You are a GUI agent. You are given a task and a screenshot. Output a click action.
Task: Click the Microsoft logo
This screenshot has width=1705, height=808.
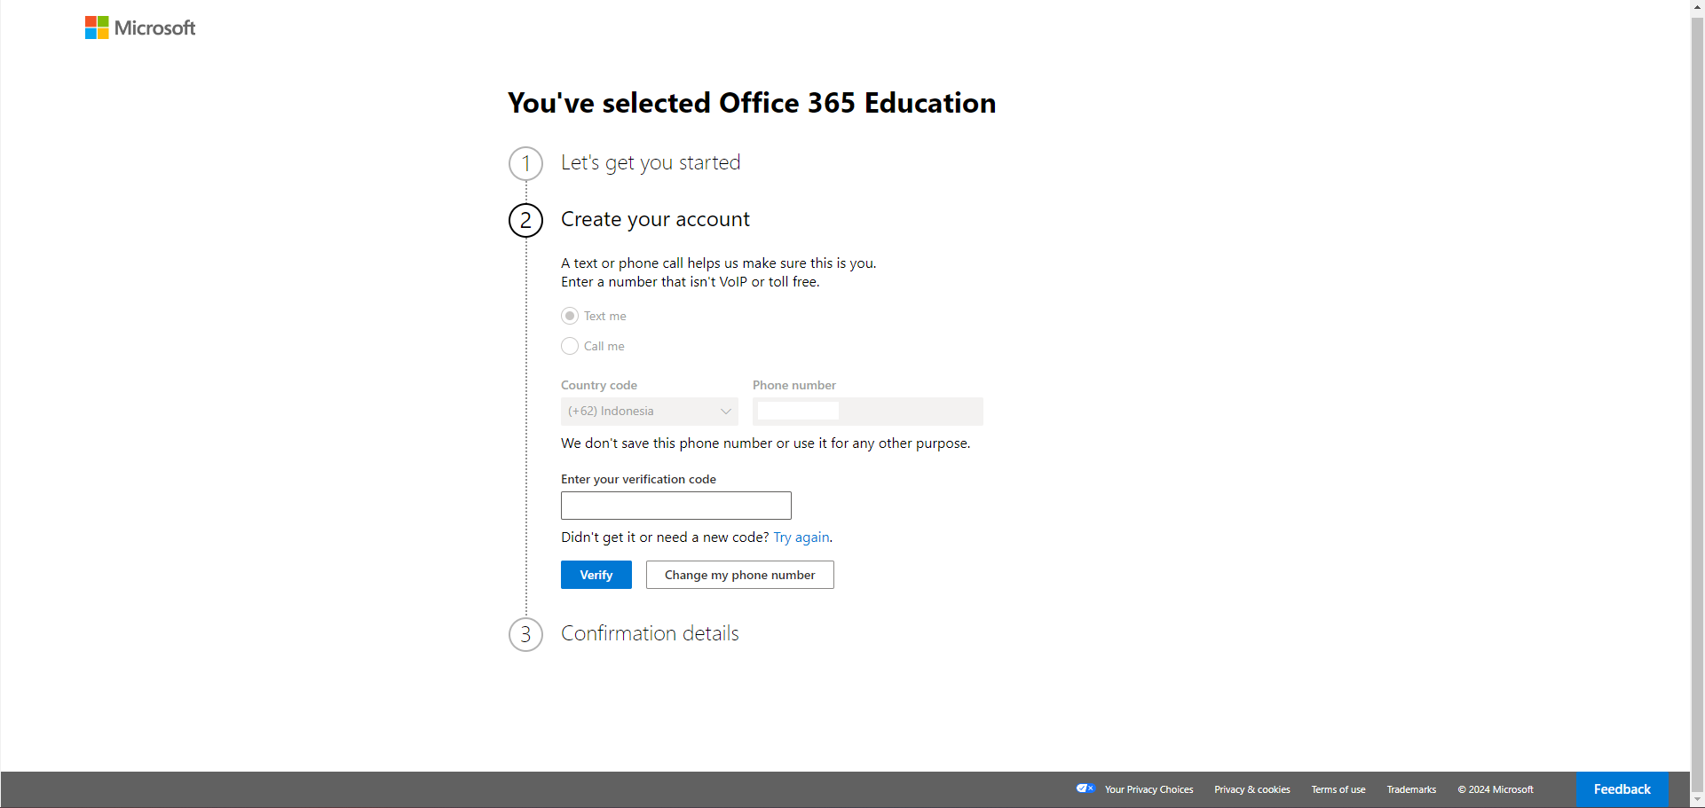pos(140,28)
